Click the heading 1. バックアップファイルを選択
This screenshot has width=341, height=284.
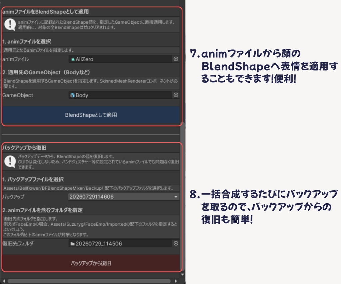coord(33,179)
